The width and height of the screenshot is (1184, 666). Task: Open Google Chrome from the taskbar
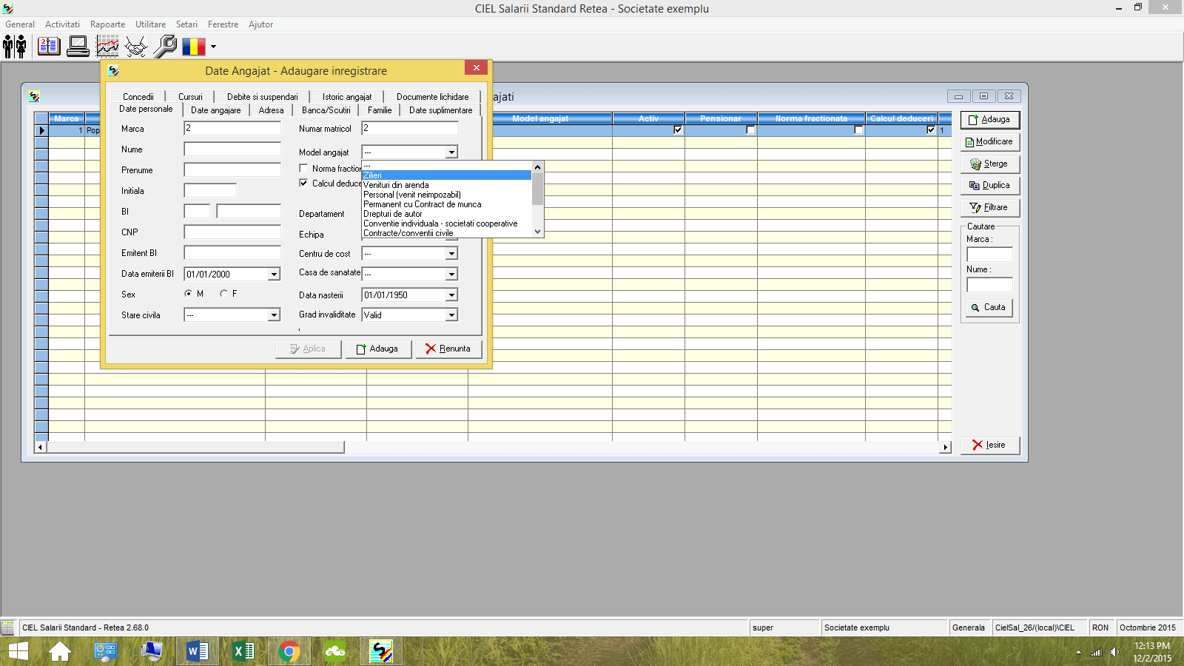[x=289, y=651]
